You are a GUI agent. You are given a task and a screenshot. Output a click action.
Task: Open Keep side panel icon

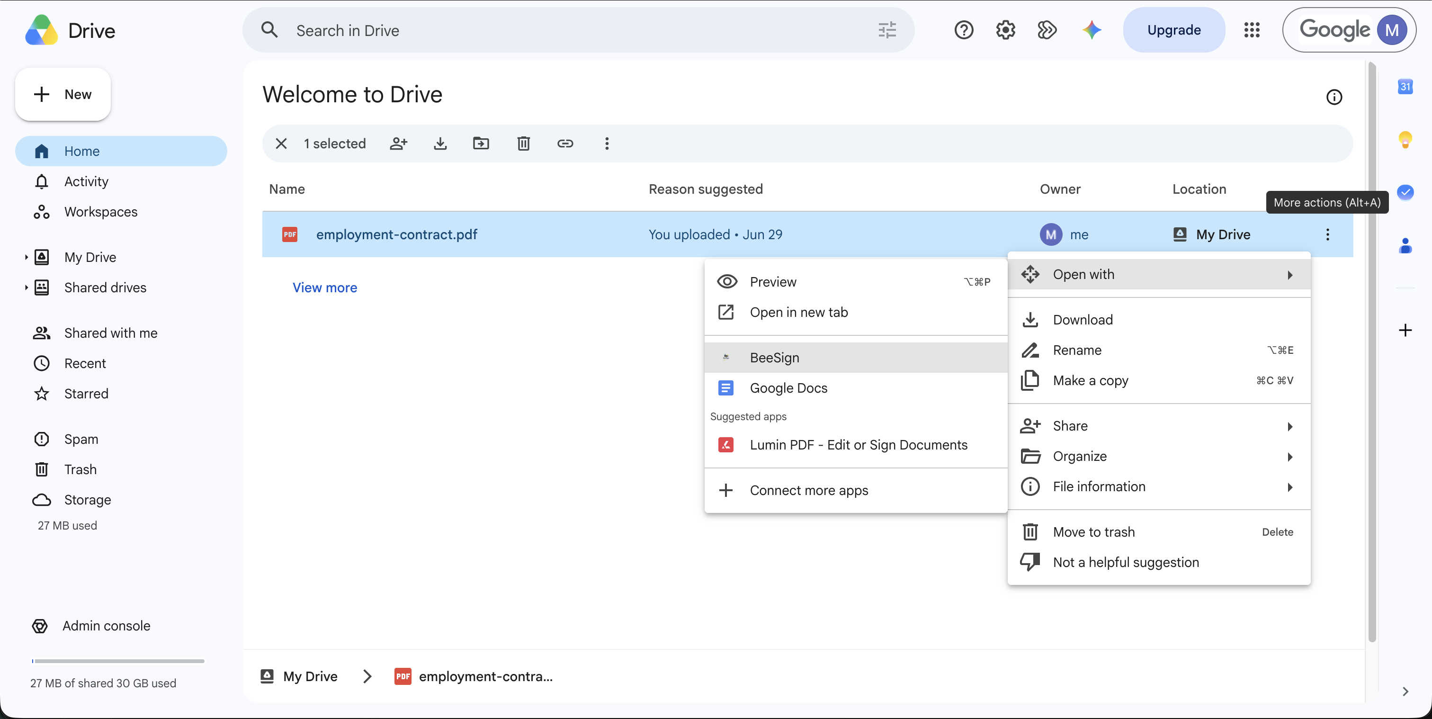(1405, 140)
